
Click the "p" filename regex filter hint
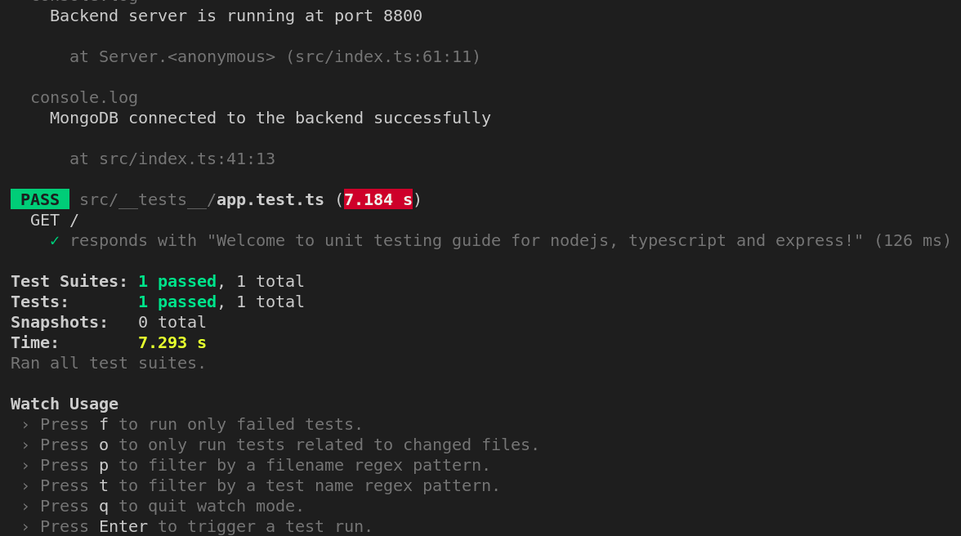[104, 466]
